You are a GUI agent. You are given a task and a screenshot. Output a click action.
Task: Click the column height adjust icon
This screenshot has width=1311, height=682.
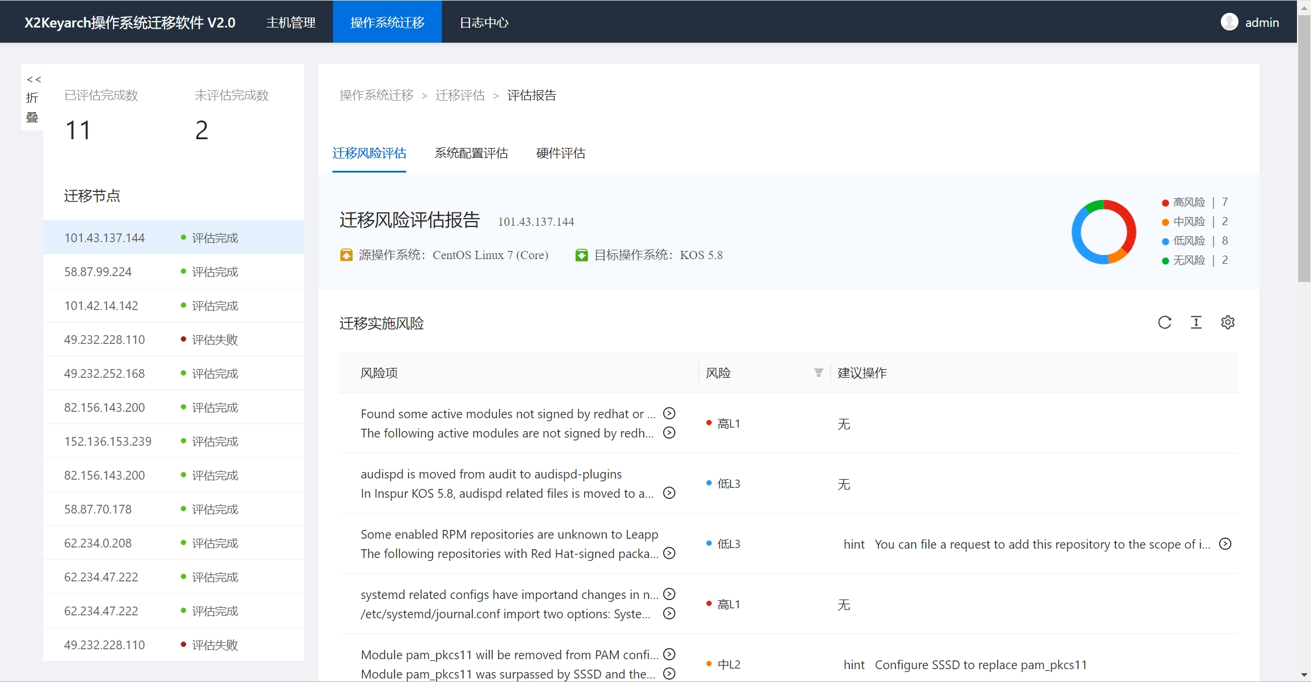1196,322
